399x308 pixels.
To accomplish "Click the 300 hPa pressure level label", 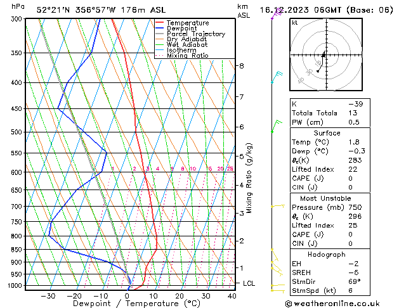I will click(18, 19).
